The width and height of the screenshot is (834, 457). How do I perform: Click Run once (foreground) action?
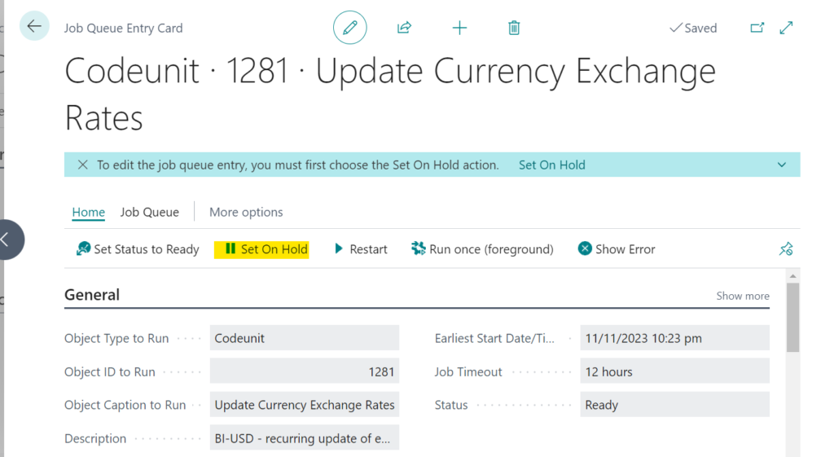[x=482, y=249]
